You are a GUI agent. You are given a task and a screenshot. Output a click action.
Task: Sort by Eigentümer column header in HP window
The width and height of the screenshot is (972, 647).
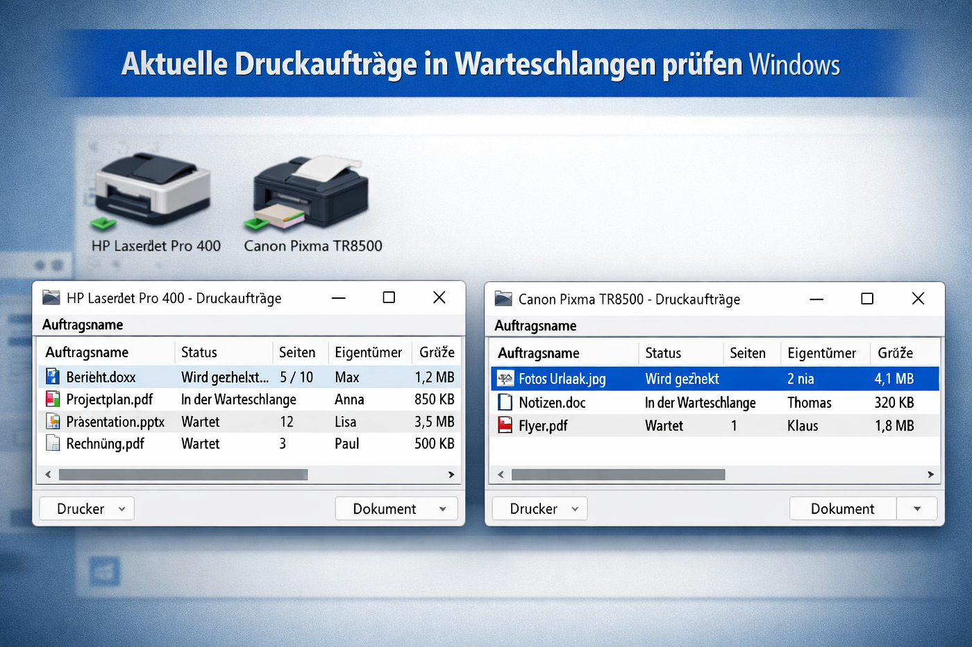369,352
